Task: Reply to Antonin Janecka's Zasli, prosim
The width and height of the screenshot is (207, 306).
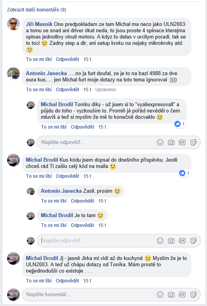Action: [x=82, y=201]
